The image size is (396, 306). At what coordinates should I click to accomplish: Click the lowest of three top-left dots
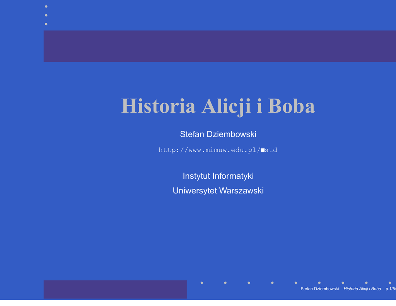(x=46, y=24)
